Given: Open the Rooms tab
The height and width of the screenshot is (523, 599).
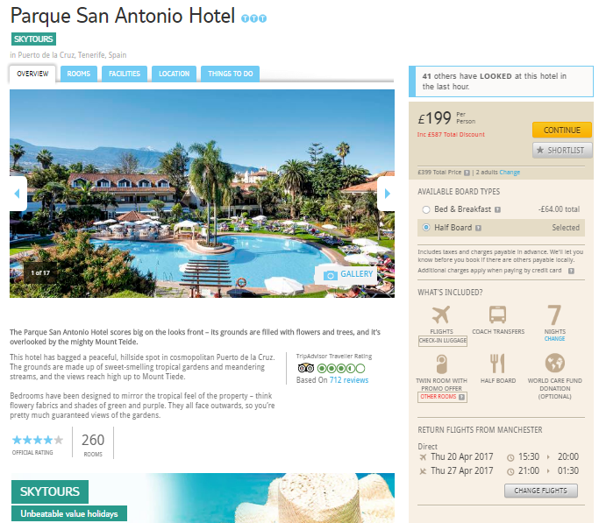Looking at the screenshot, I should tap(79, 74).
